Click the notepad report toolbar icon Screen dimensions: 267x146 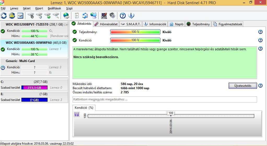(x=77, y=16)
